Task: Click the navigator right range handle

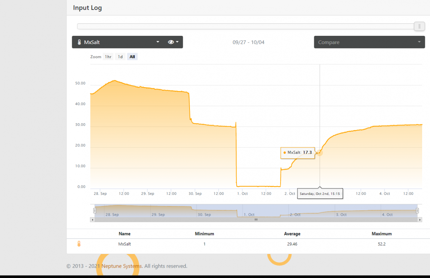Action: pos(417,211)
